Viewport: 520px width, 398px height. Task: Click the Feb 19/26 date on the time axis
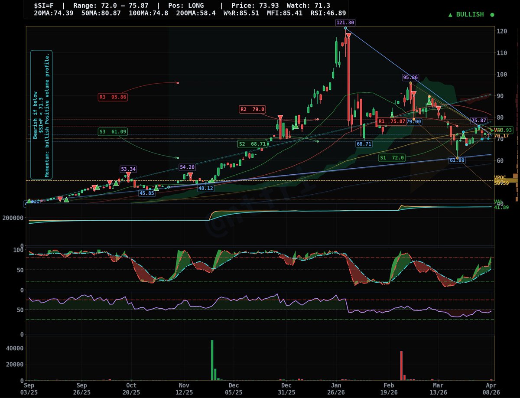[389, 388]
